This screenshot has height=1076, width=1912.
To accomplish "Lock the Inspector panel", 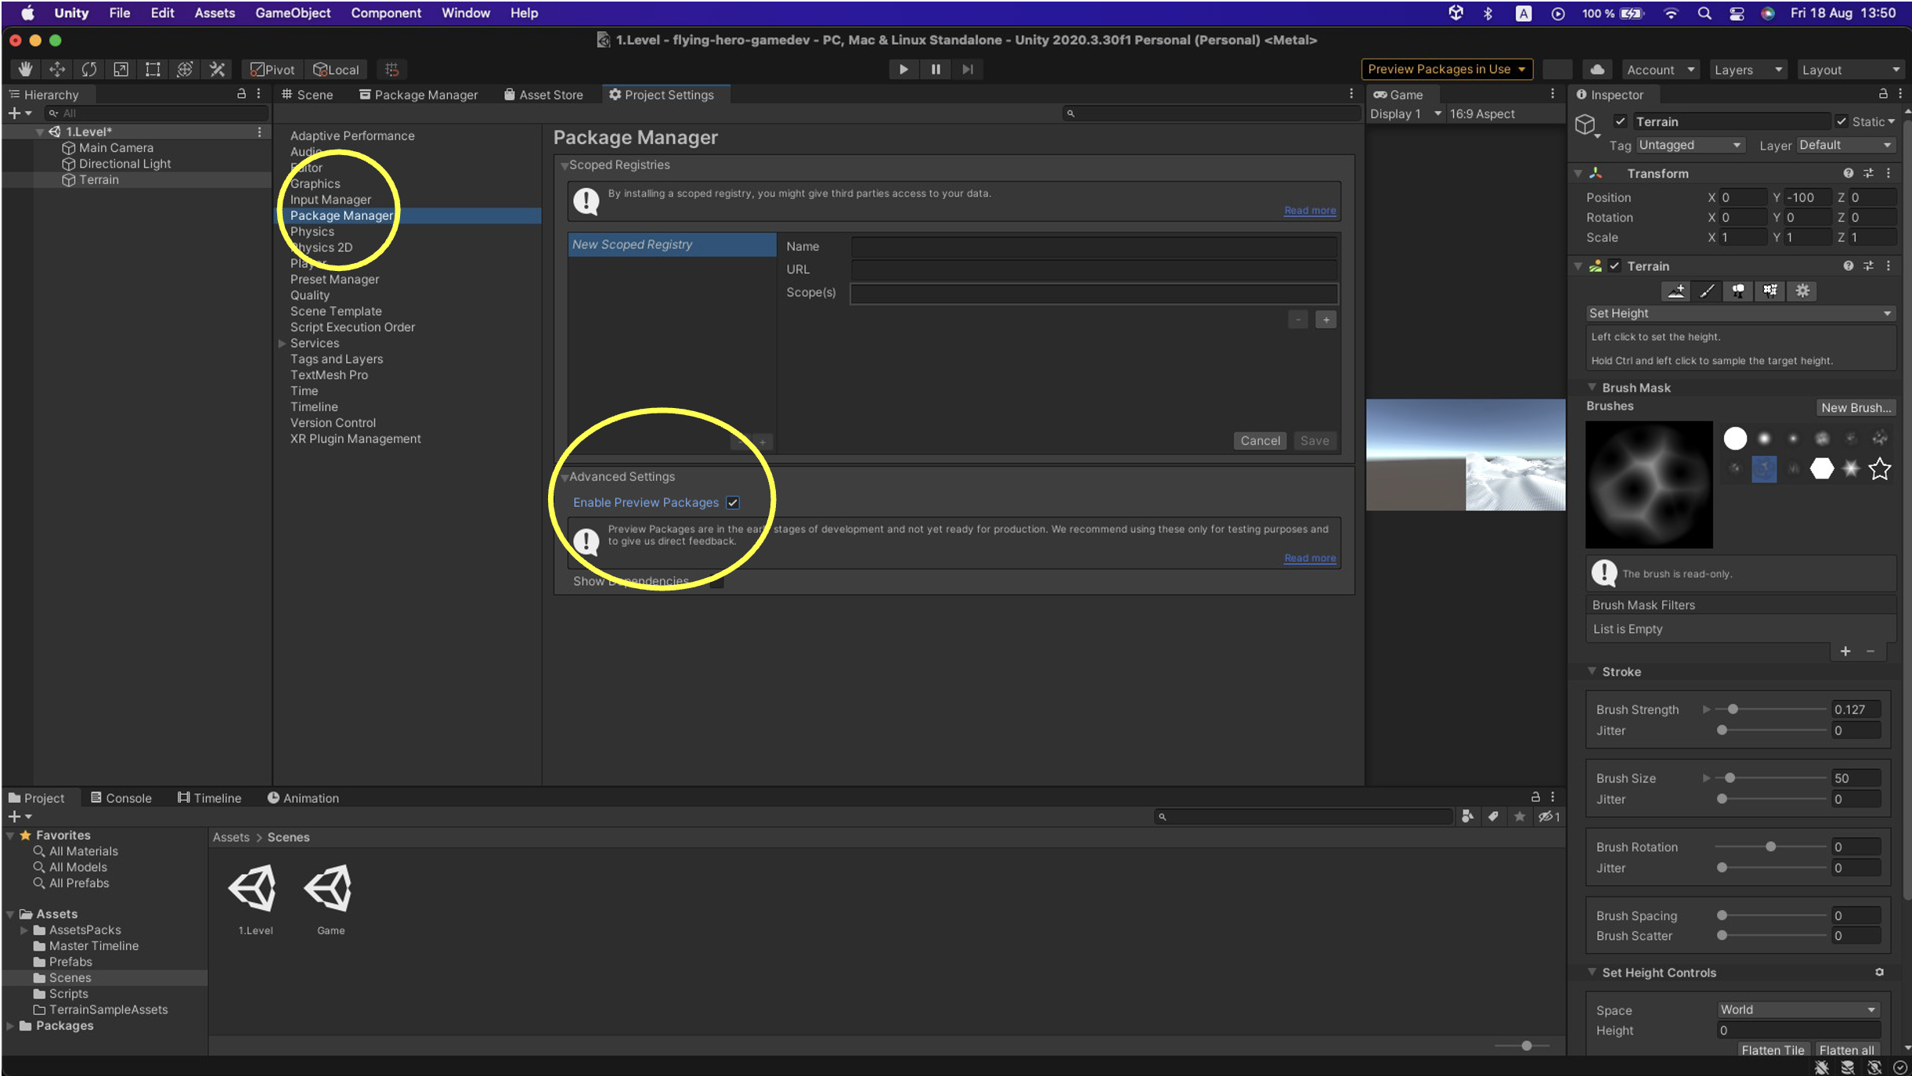I will [1883, 94].
